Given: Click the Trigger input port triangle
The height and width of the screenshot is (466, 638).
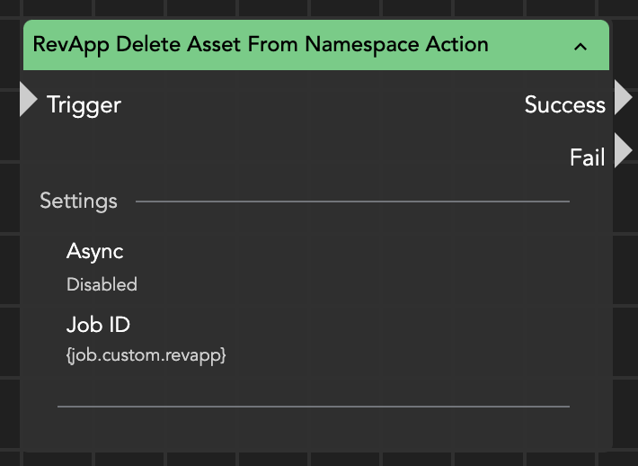Looking at the screenshot, I should click(x=28, y=100).
